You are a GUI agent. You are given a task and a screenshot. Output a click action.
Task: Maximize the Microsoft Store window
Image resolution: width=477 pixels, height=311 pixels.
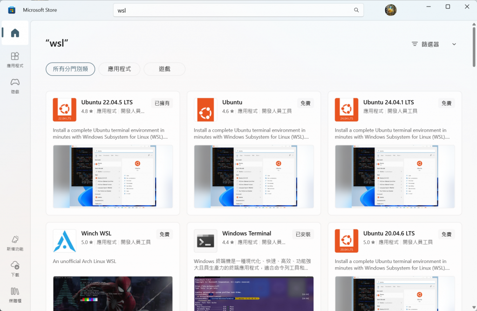pos(448,7)
